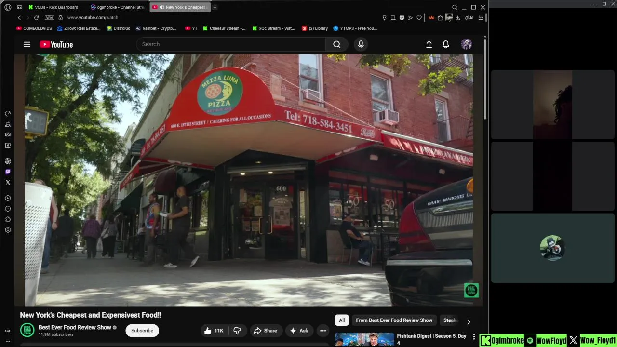
Task: Open the Downloads arrow icon in toolbar
Action: click(x=457, y=18)
